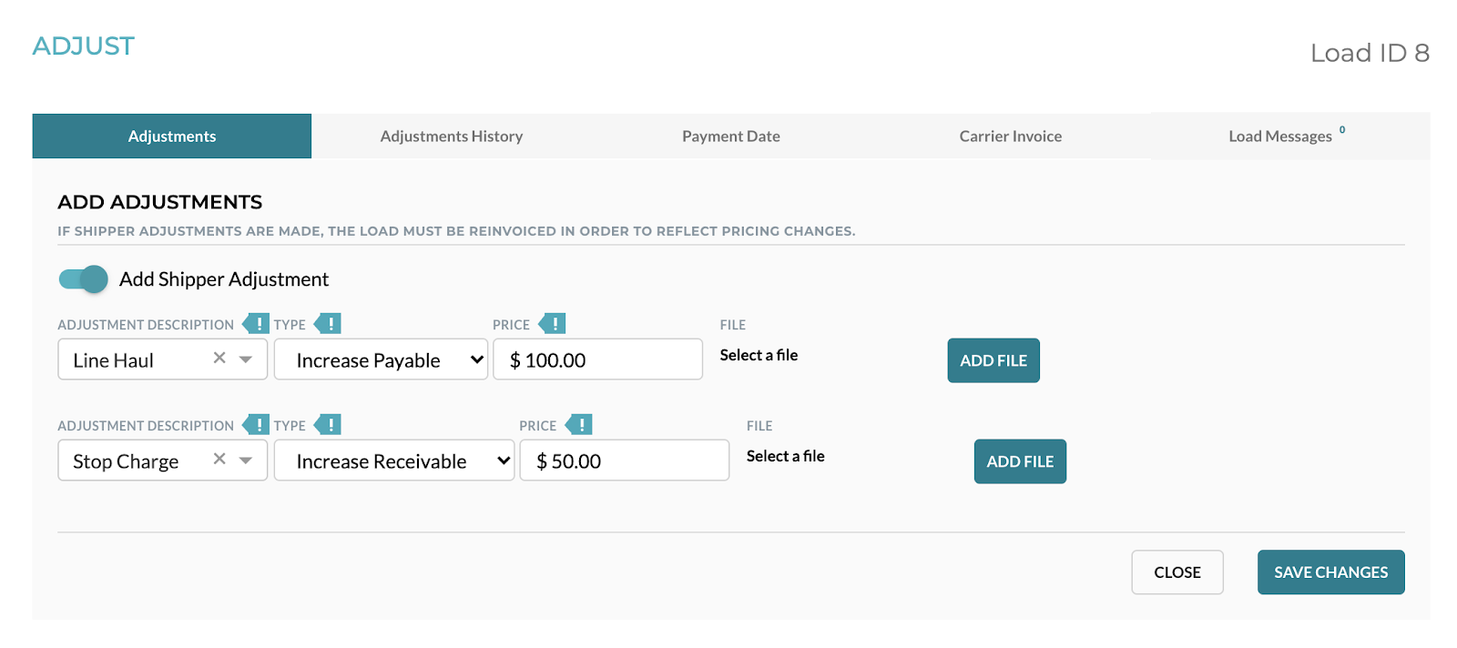The width and height of the screenshot is (1457, 648).
Task: Open the Increase Payable type dropdown
Action: [x=382, y=359]
